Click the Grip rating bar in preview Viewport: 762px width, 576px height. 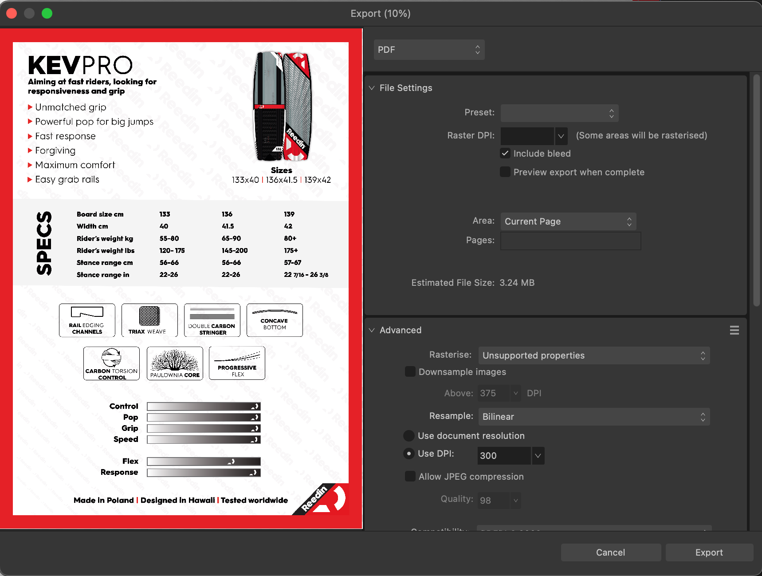click(x=204, y=429)
